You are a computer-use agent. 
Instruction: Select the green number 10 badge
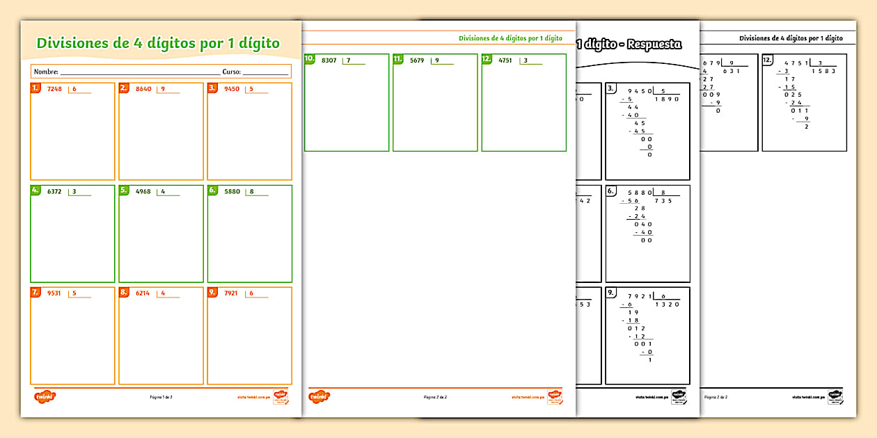pyautogui.click(x=310, y=60)
